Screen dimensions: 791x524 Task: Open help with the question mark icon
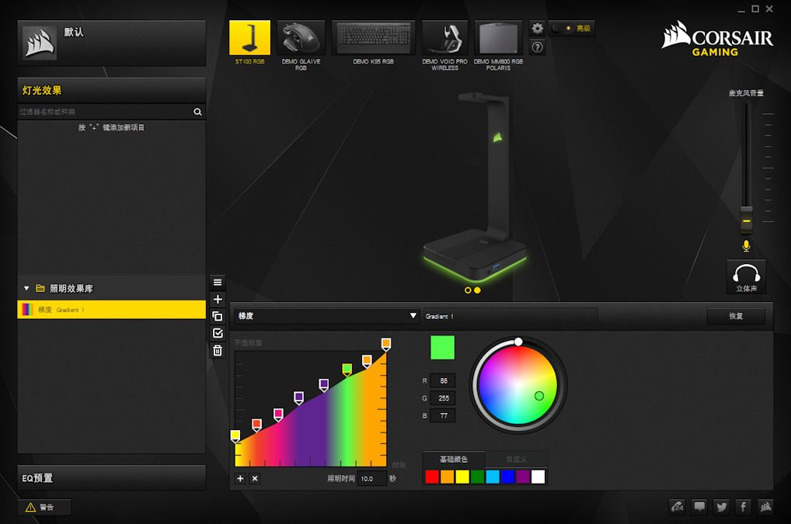pyautogui.click(x=537, y=47)
